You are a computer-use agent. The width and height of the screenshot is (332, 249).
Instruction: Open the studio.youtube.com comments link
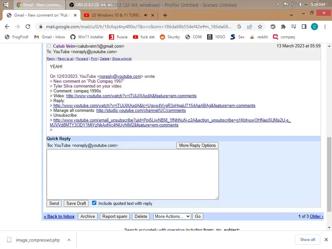point(141,111)
